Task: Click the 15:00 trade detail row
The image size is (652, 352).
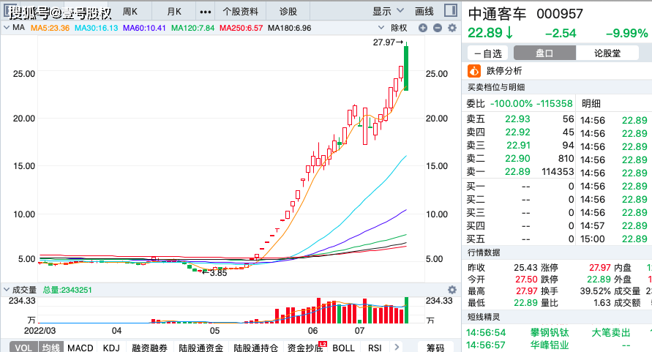Action: coord(614,239)
